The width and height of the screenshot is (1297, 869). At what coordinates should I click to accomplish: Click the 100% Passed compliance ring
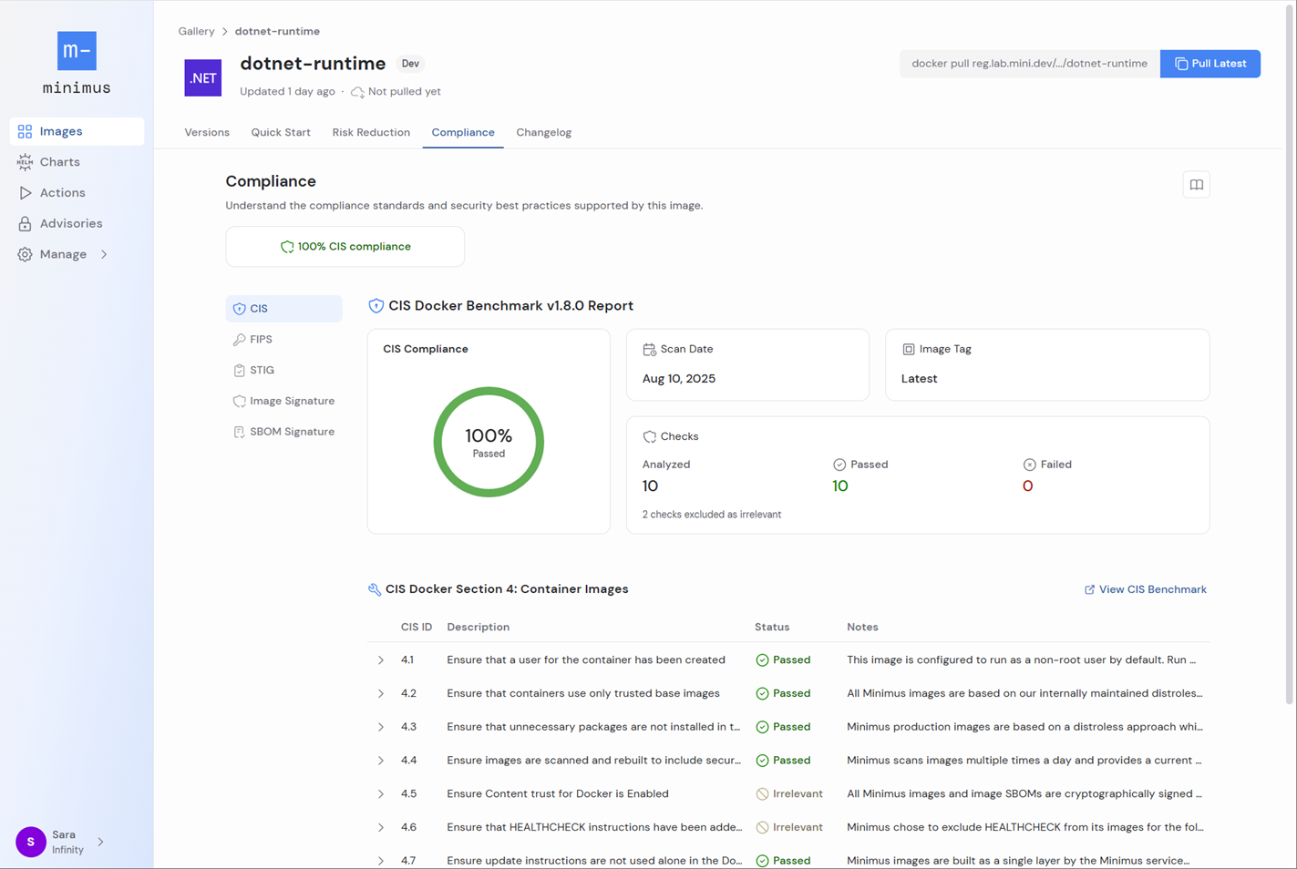pyautogui.click(x=489, y=442)
